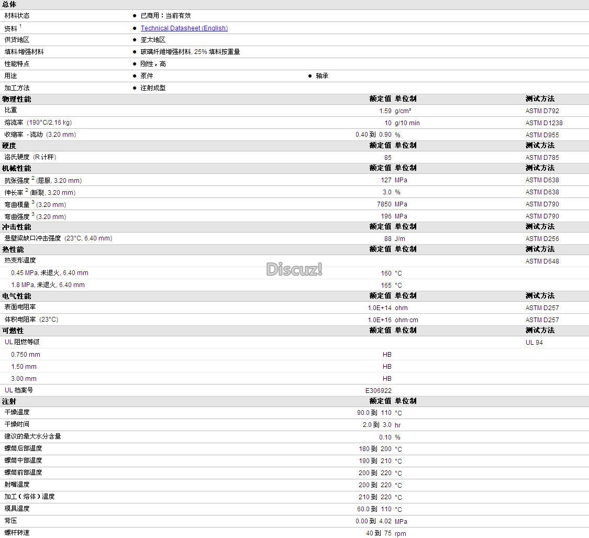Screen dimensions: 589x538
Task: Click the UL 94 test method
Action: [534, 343]
